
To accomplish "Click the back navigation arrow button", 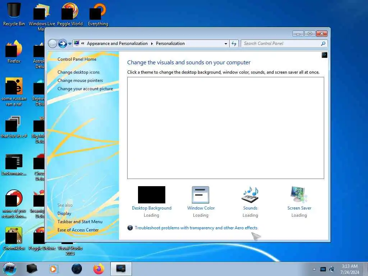I will (x=52, y=43).
